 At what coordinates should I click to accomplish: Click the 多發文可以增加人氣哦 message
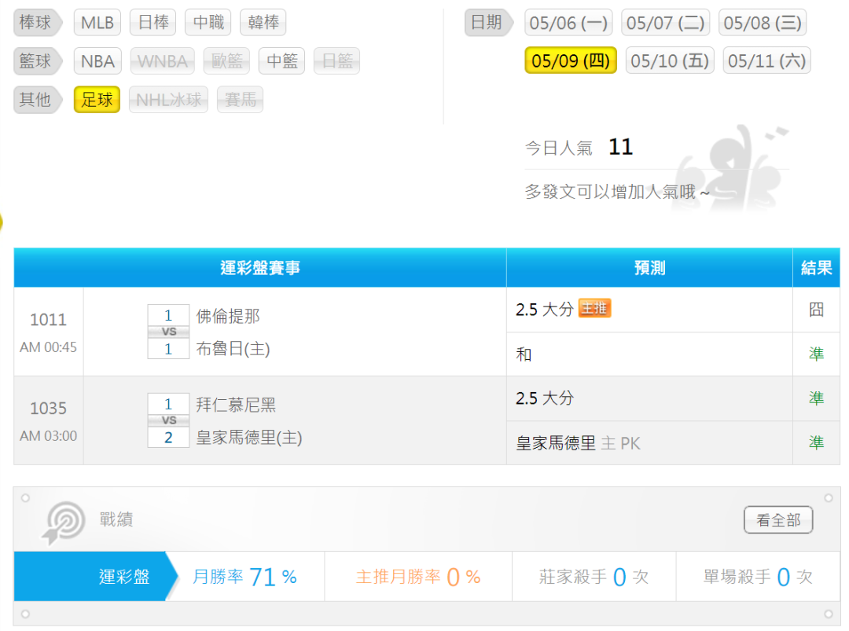point(617,192)
